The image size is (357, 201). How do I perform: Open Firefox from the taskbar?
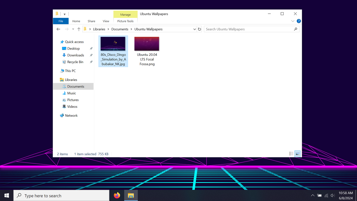coord(117,195)
